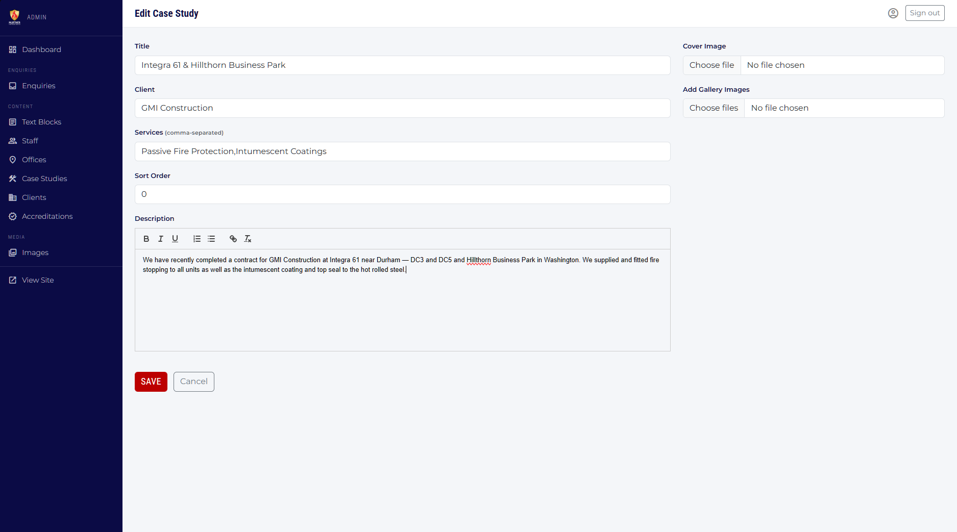
Task: Sign out of the admin panel
Action: pos(924,13)
